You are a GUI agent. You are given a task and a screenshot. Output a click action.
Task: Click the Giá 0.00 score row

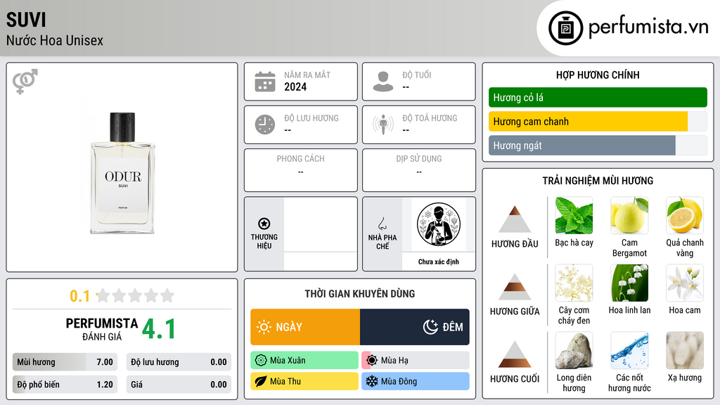tap(179, 385)
